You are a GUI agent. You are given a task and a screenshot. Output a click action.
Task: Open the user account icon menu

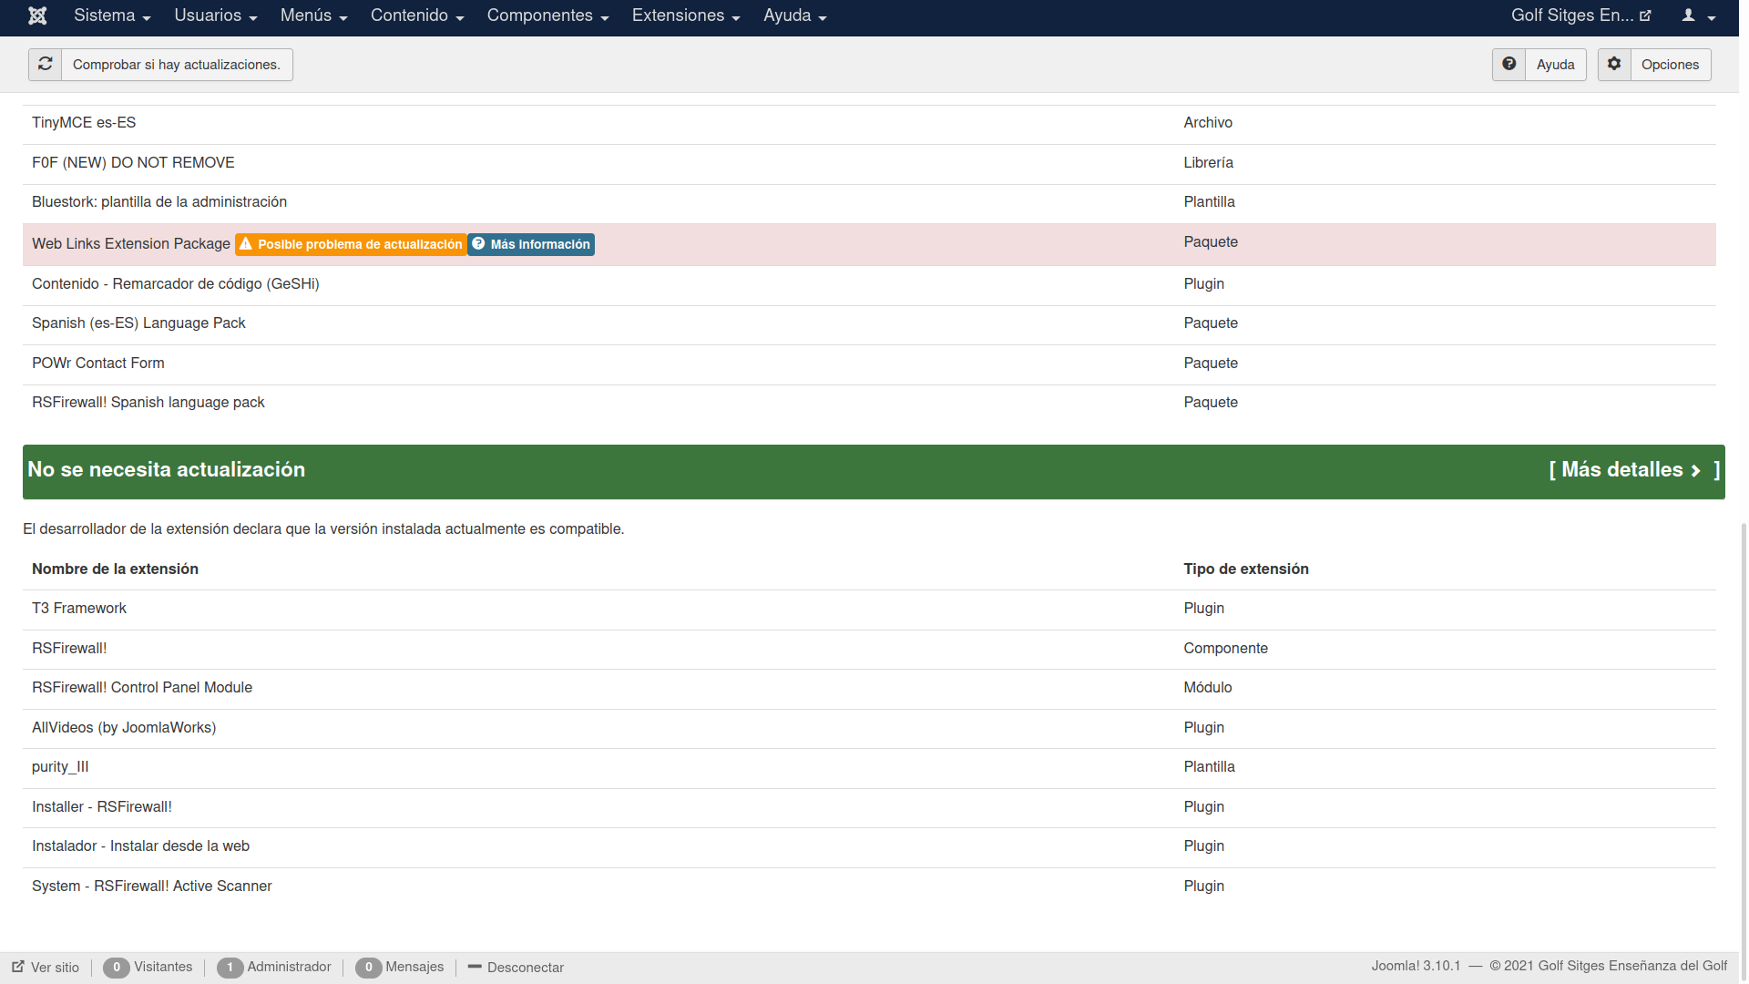(1689, 15)
